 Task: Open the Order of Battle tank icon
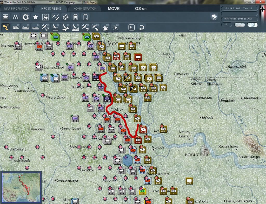coord(6,17)
